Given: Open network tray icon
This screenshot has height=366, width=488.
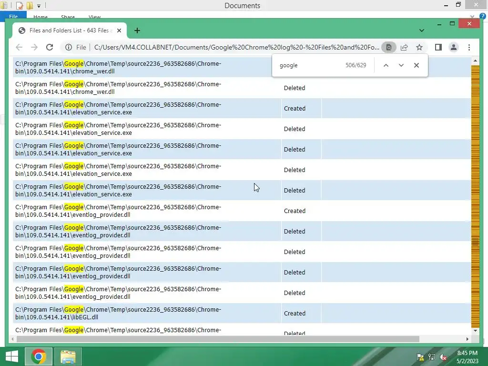Looking at the screenshot, I should point(432,357).
